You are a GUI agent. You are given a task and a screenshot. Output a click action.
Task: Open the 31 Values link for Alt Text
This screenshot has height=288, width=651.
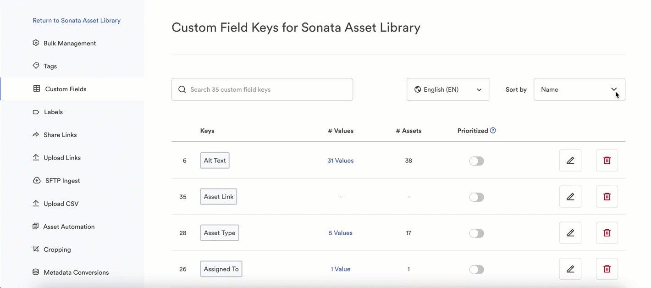point(340,161)
